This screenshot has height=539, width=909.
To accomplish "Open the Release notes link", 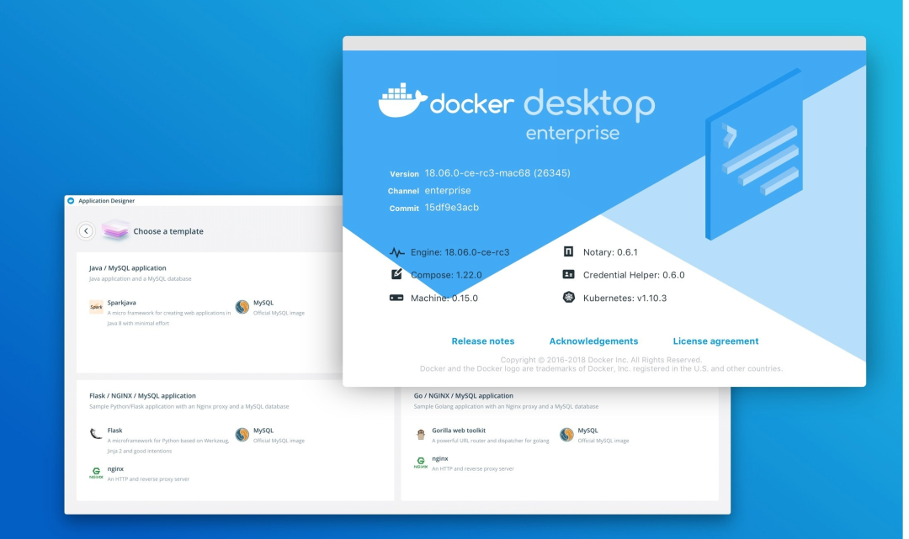I will pos(482,341).
